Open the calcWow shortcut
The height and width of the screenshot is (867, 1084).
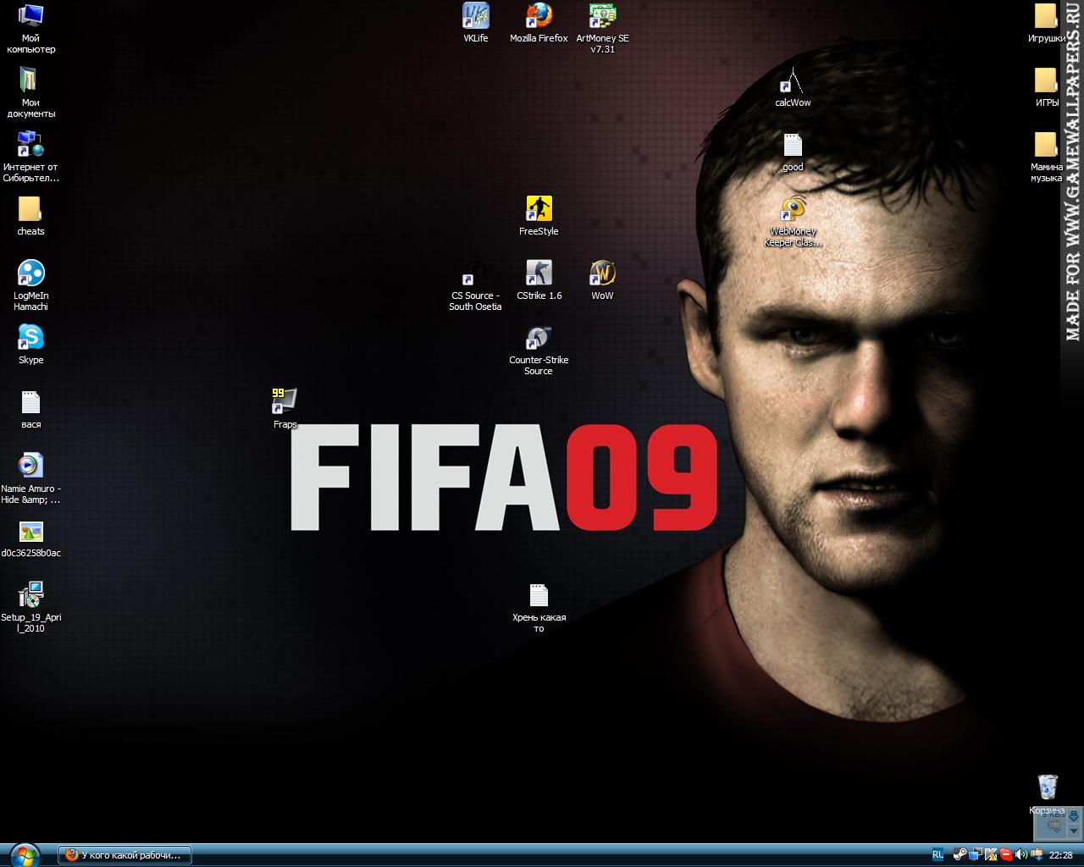tap(788, 86)
